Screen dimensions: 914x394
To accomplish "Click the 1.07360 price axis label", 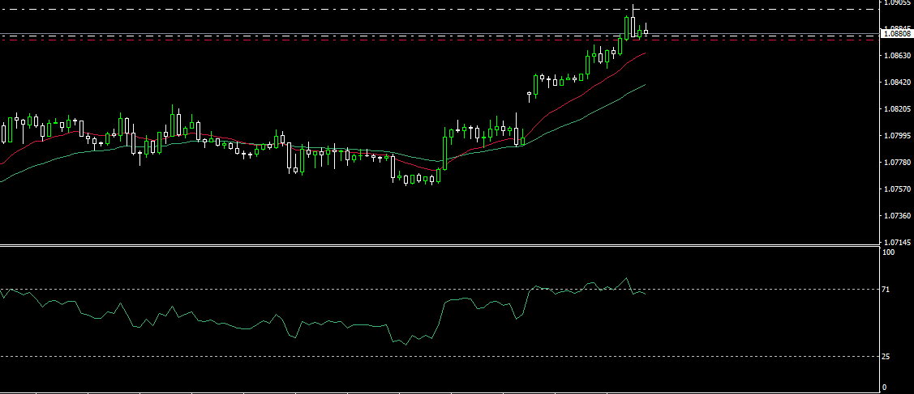I will pyautogui.click(x=897, y=216).
